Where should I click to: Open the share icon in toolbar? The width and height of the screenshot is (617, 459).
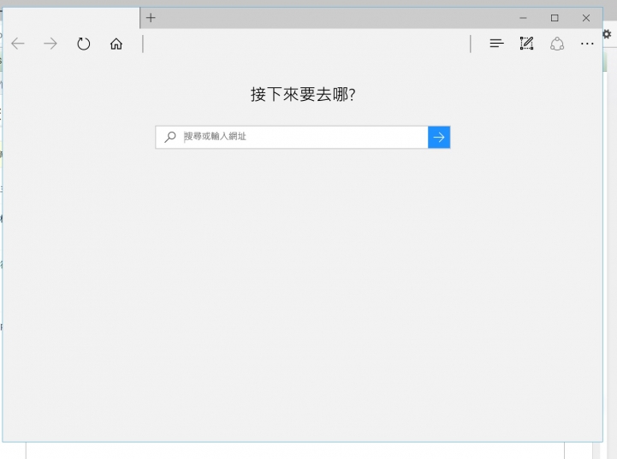click(557, 44)
